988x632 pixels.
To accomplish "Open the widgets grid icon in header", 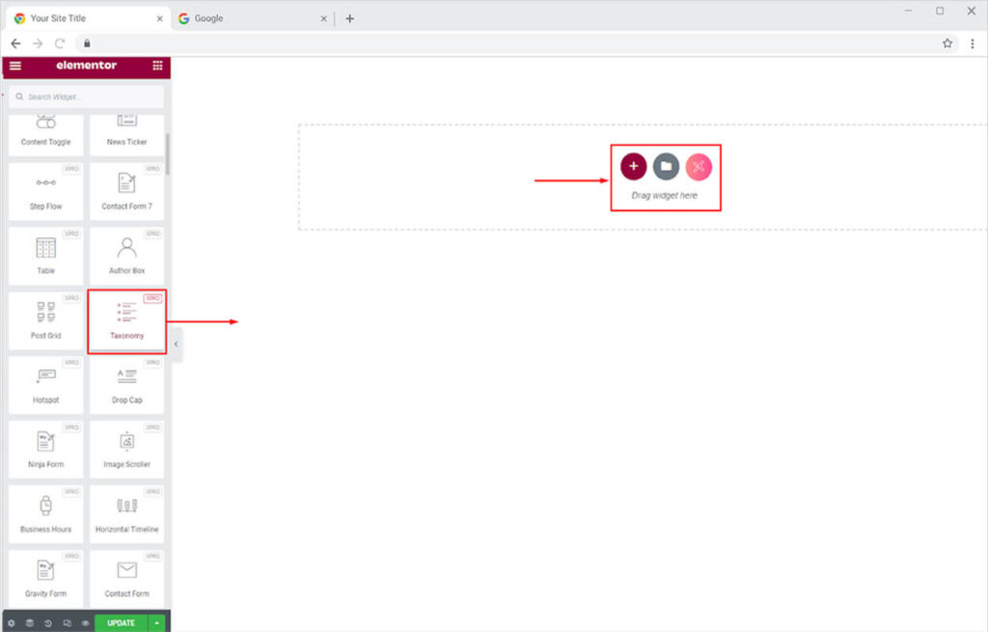I will (x=157, y=66).
